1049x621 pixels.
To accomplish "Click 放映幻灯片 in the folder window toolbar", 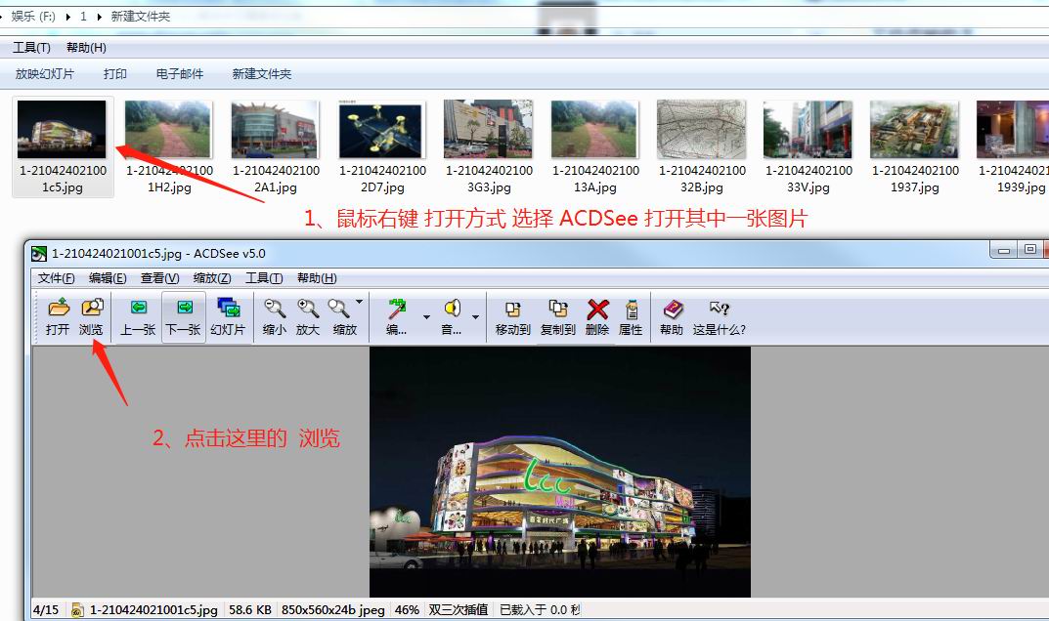I will (x=43, y=73).
